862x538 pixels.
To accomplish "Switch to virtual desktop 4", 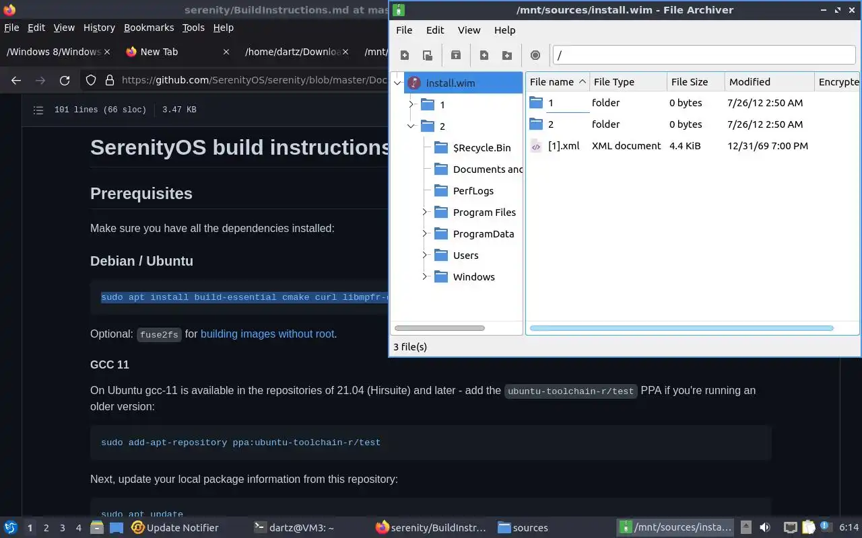I will [x=79, y=528].
